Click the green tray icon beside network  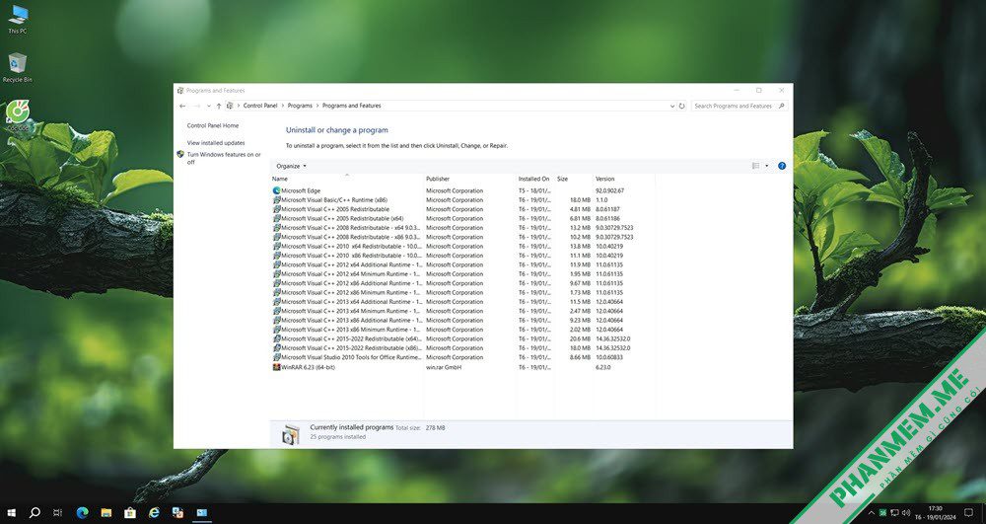click(882, 513)
